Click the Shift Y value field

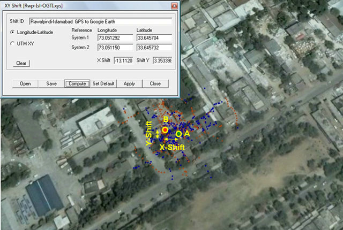pos(162,60)
